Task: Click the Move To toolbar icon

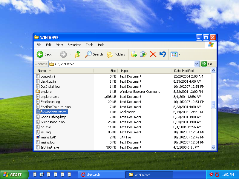Action: (x=134, y=54)
